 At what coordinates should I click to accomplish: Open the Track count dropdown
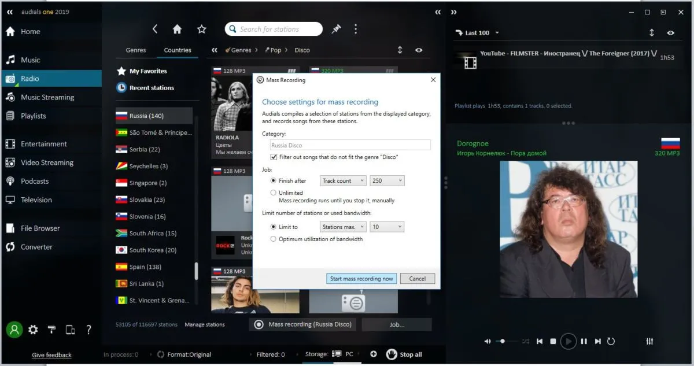coord(343,181)
